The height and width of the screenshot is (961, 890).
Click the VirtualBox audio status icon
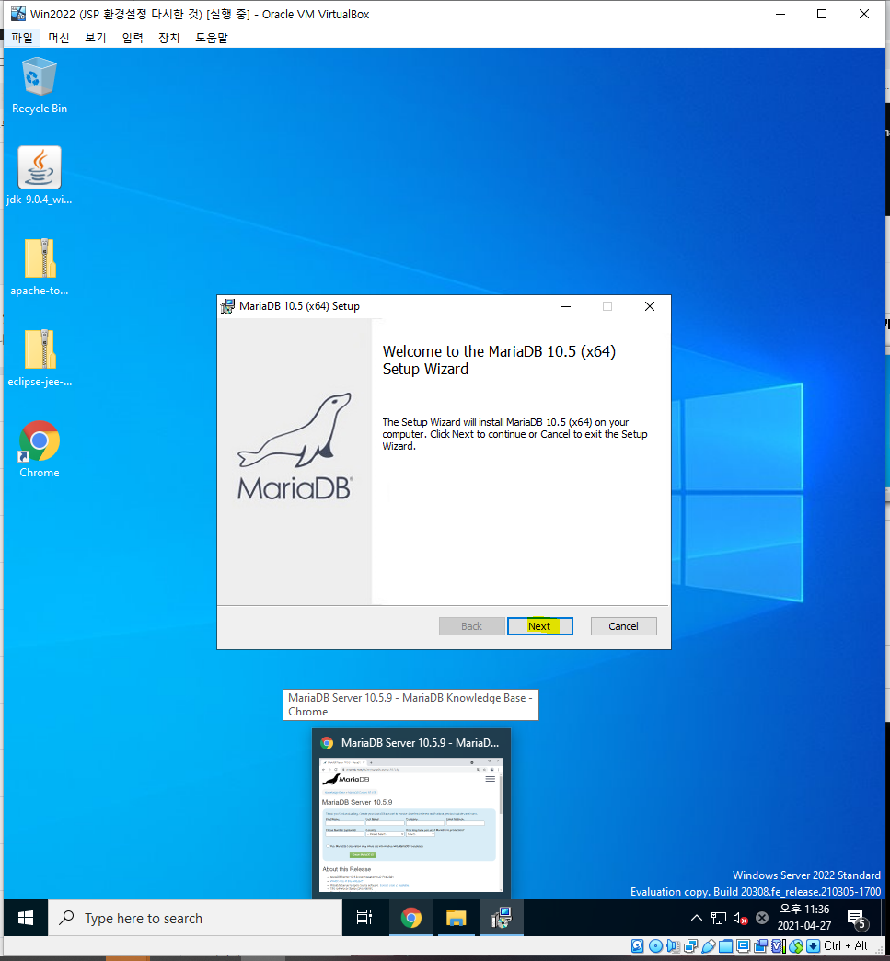click(x=673, y=945)
